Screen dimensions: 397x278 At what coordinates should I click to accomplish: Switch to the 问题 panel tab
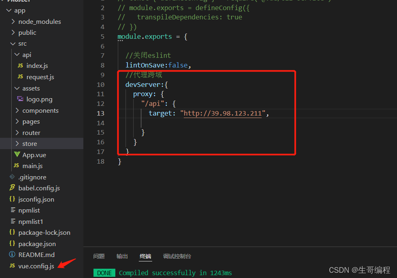click(x=99, y=256)
